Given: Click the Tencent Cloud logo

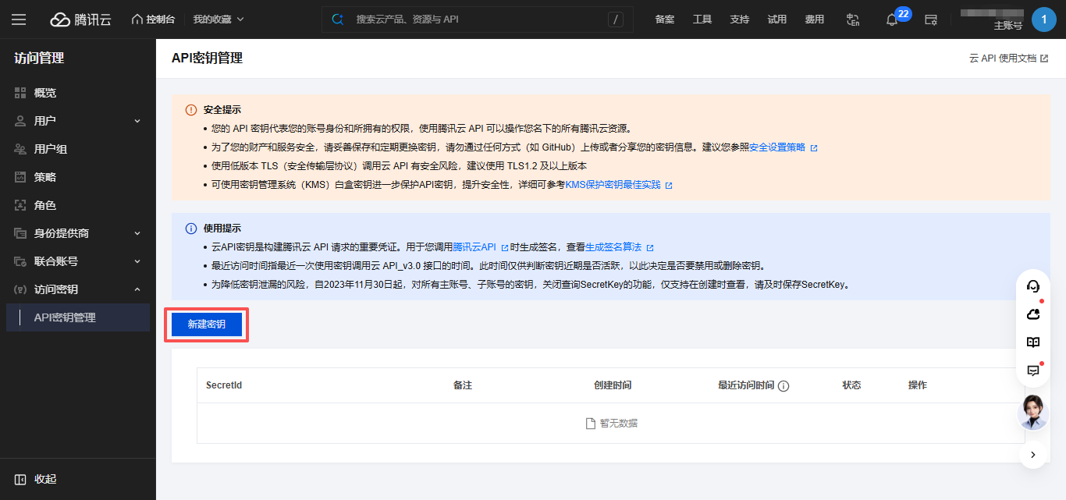Looking at the screenshot, I should click(x=80, y=20).
